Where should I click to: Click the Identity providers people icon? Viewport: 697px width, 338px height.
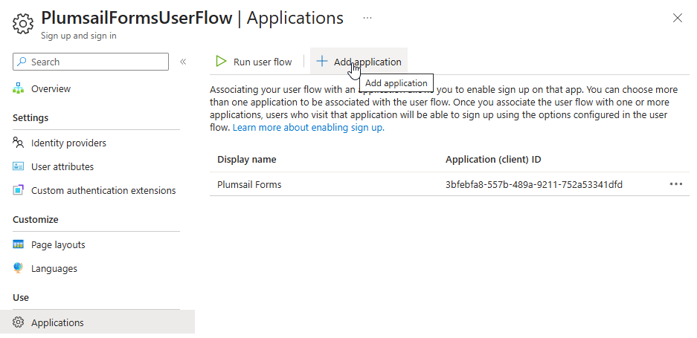[19, 143]
